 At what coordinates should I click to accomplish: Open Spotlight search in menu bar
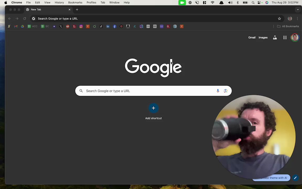coord(253,3)
